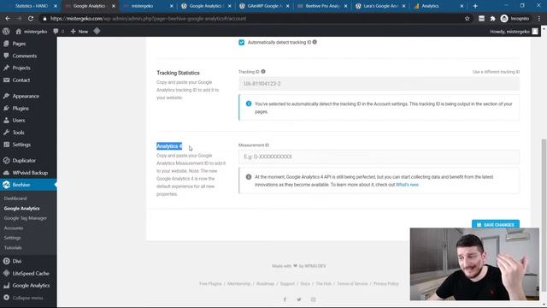Viewport: 547px width, 308px height.
Task: Click the Duplicator sidebar icon
Action: pos(6,160)
